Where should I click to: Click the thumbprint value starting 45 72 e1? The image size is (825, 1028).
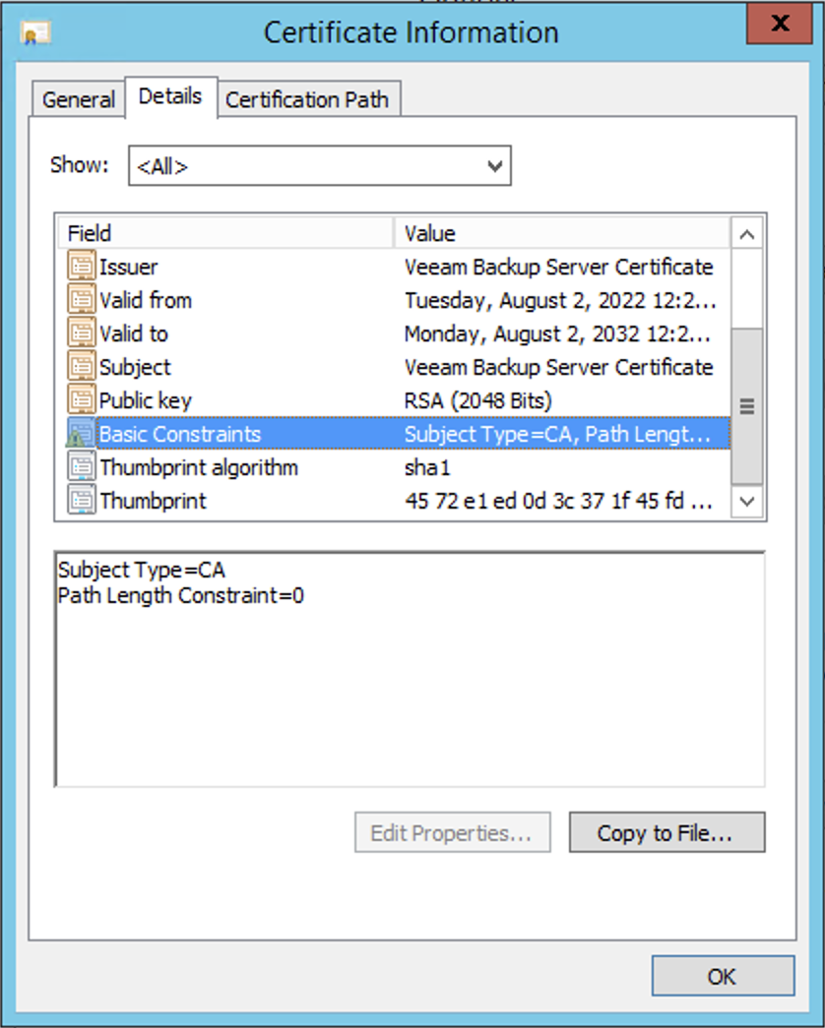559,501
